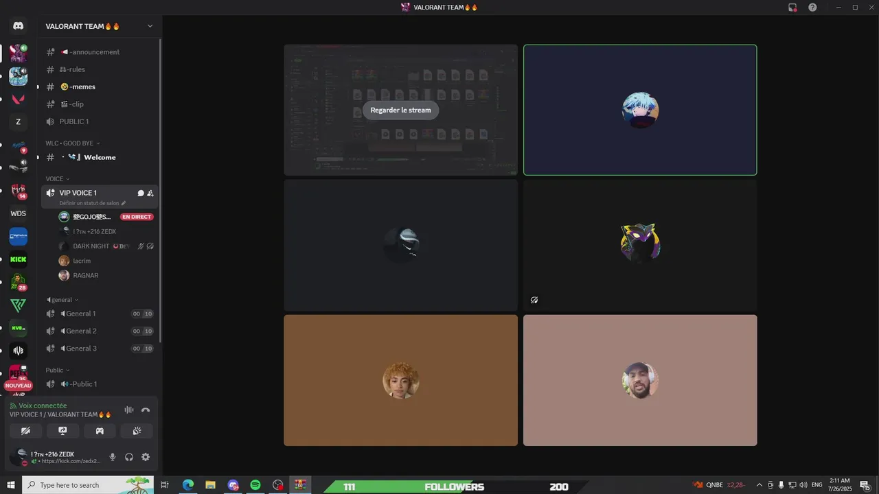Mute microphone in user panel
Image resolution: width=879 pixels, height=494 pixels.
click(x=113, y=457)
